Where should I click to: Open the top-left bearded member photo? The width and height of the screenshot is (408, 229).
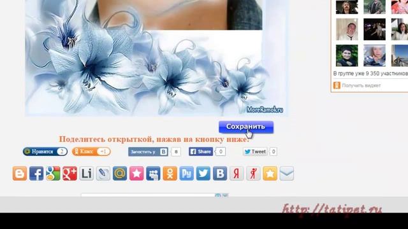click(x=347, y=7)
